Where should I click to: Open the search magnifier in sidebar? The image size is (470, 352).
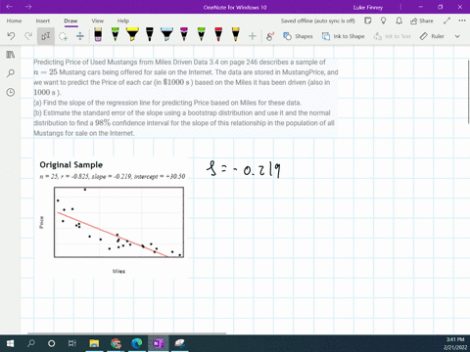click(x=11, y=73)
